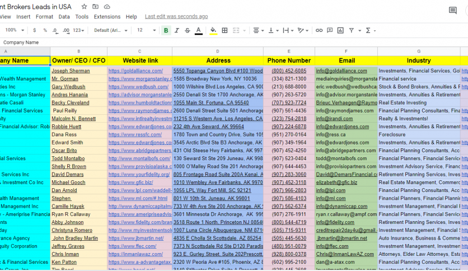Open the Insert menu
Viewport: 468px width, 271px height.
click(x=24, y=17)
